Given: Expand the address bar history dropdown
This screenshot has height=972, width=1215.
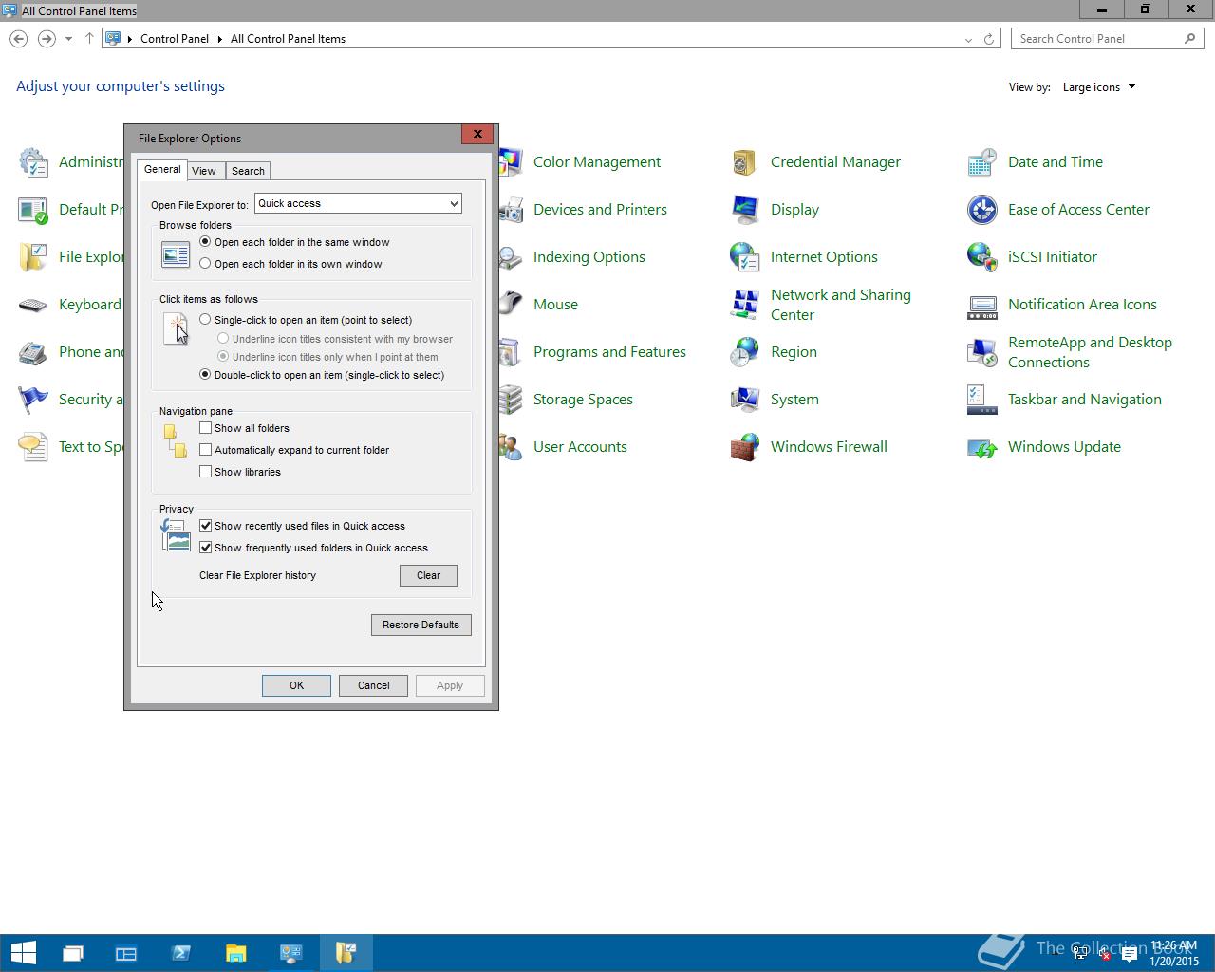Looking at the screenshot, I should point(968,39).
